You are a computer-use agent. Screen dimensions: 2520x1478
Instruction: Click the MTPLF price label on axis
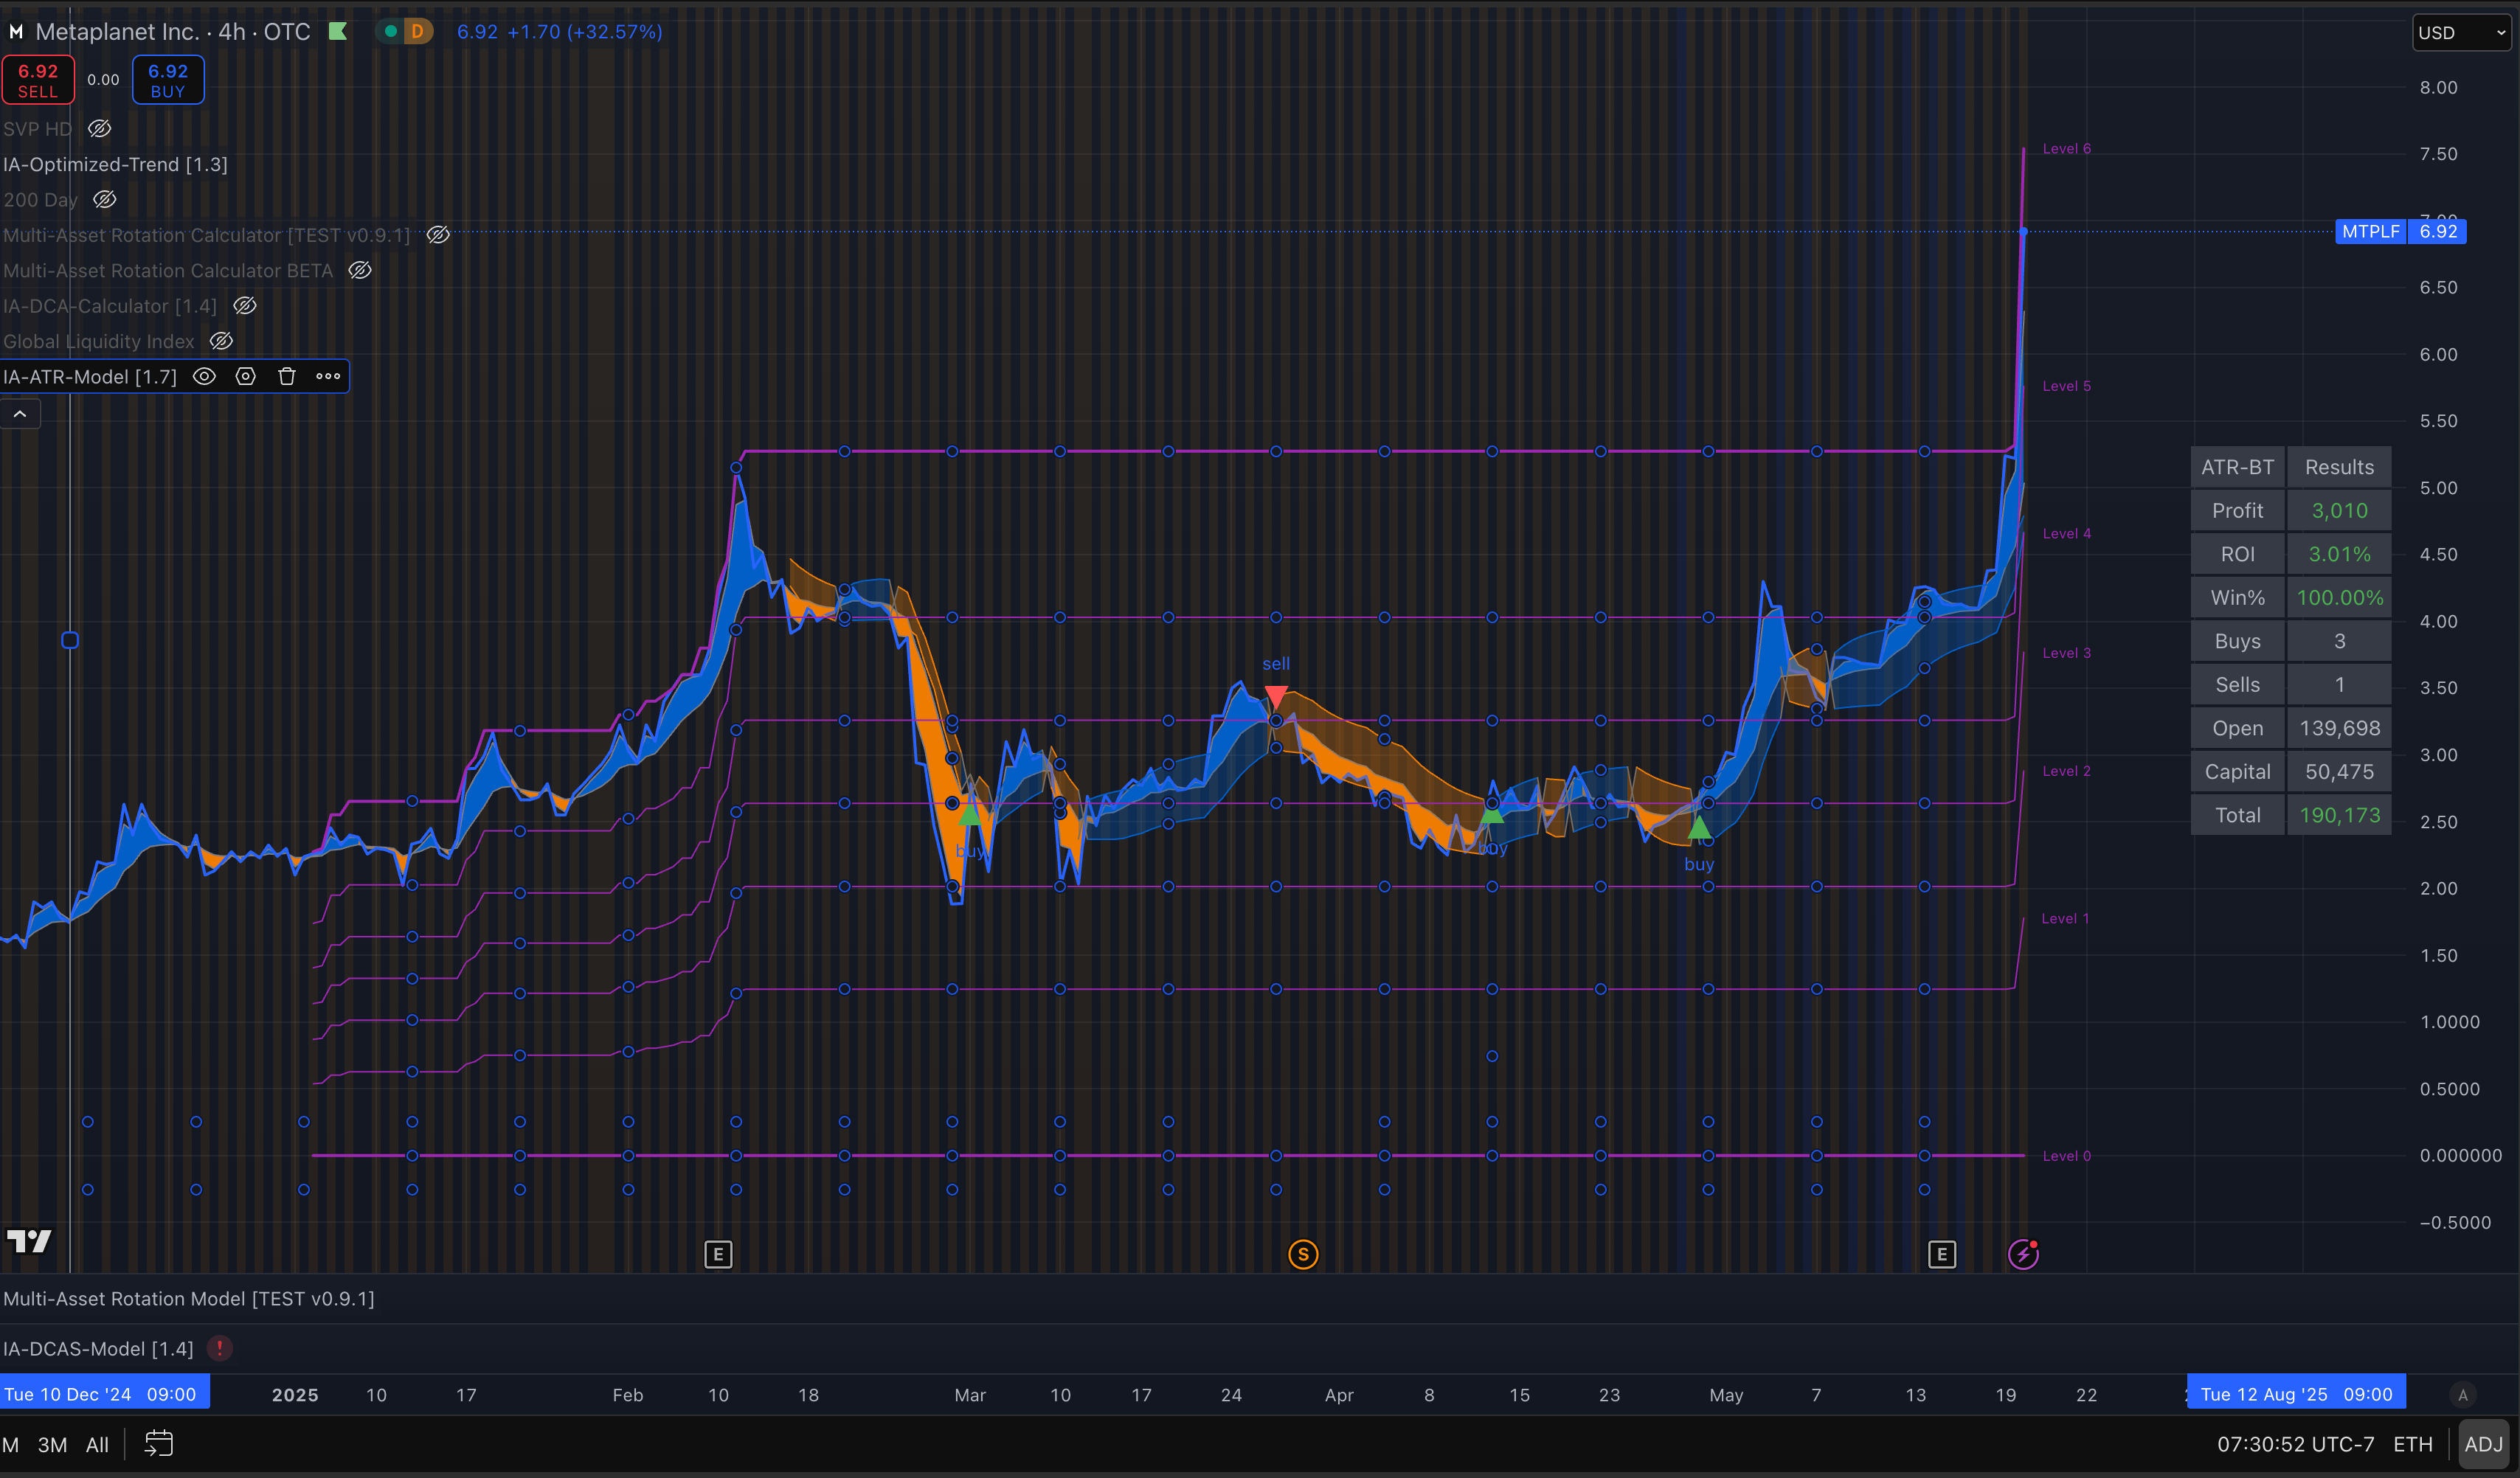[2370, 231]
